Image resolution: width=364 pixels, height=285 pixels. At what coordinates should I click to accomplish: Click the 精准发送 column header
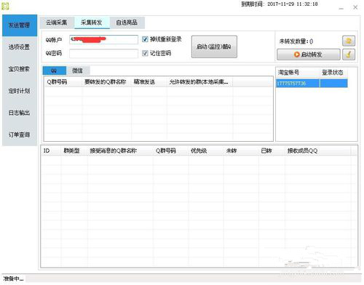click(x=149, y=82)
